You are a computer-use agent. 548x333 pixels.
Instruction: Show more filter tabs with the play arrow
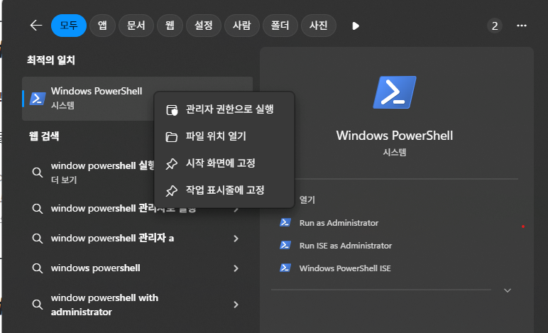pos(356,26)
